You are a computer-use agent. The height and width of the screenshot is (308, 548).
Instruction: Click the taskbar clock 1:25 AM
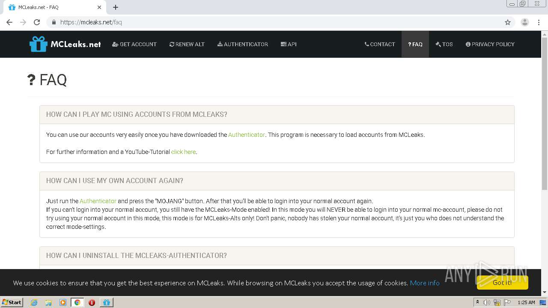click(526, 302)
